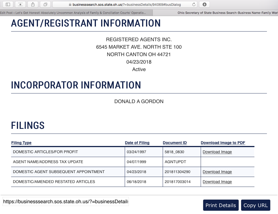Screen dimensions: 278x214
Task: Download image for Domestic Articles/For Profit
Action: [x=217, y=152]
